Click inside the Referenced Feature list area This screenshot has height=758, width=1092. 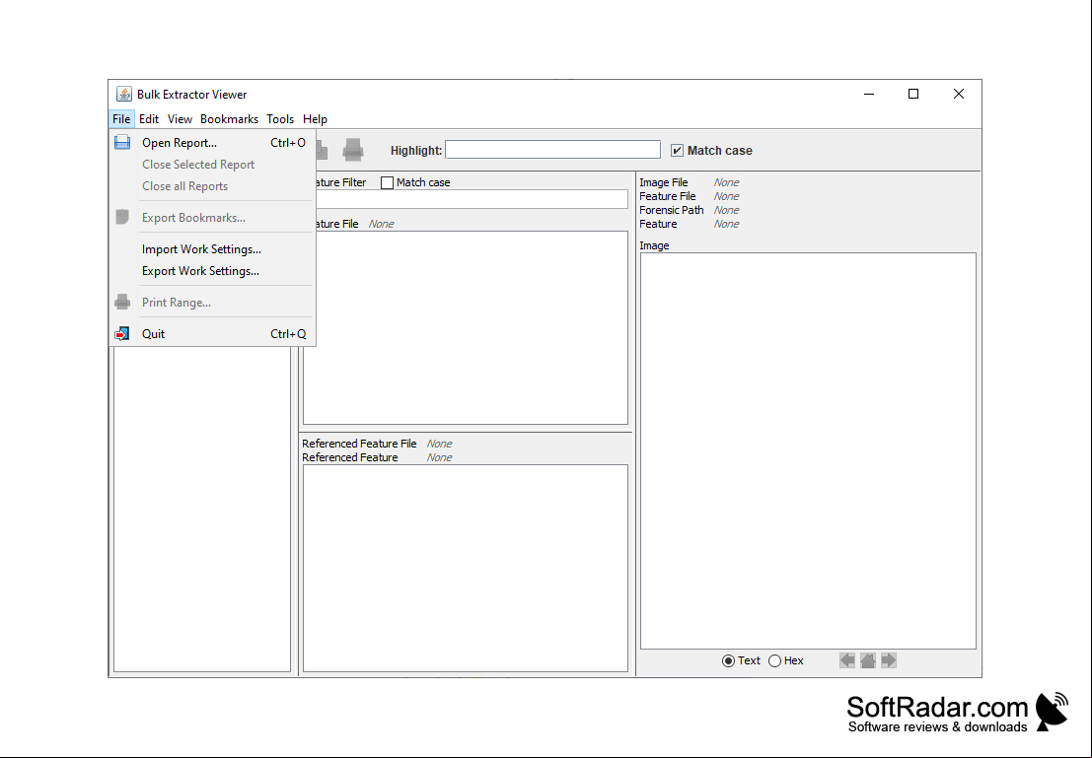pos(466,568)
